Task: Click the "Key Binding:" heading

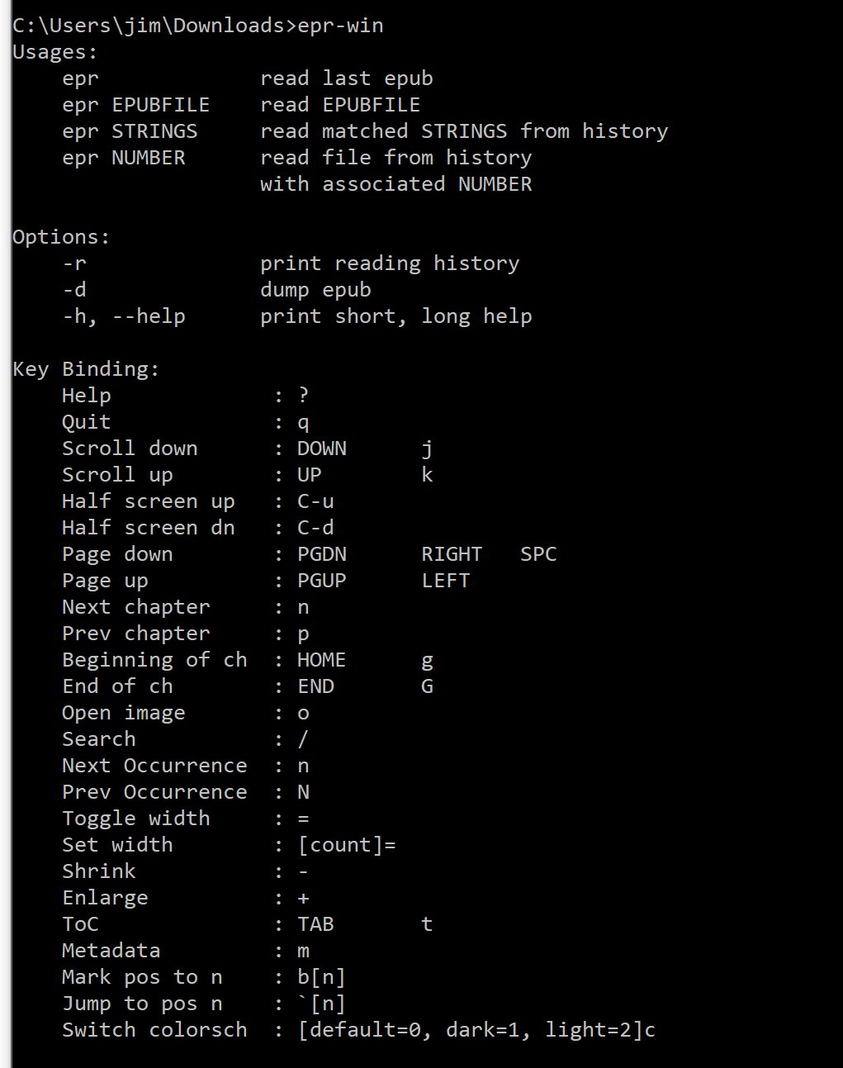Action: click(86, 369)
